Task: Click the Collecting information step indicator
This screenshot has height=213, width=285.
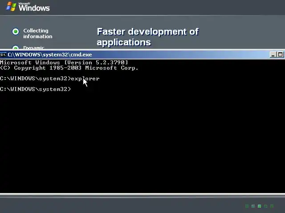Action: pos(16,32)
